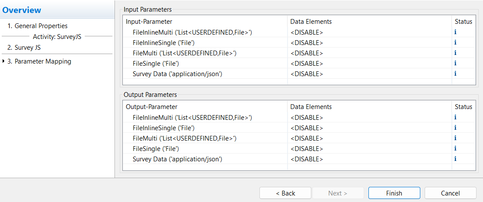Select the output FileInlineSingle parameter row

tap(163, 128)
